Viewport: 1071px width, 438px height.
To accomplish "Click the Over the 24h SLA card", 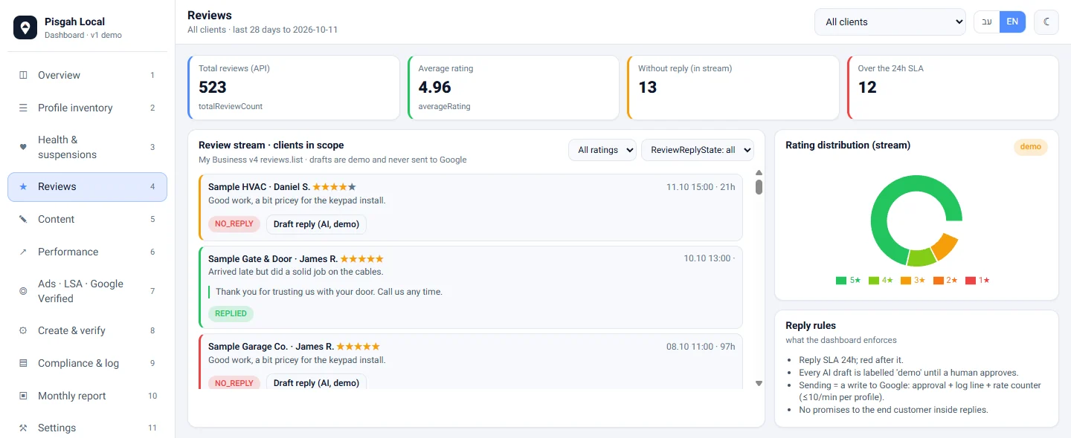I will pyautogui.click(x=953, y=88).
